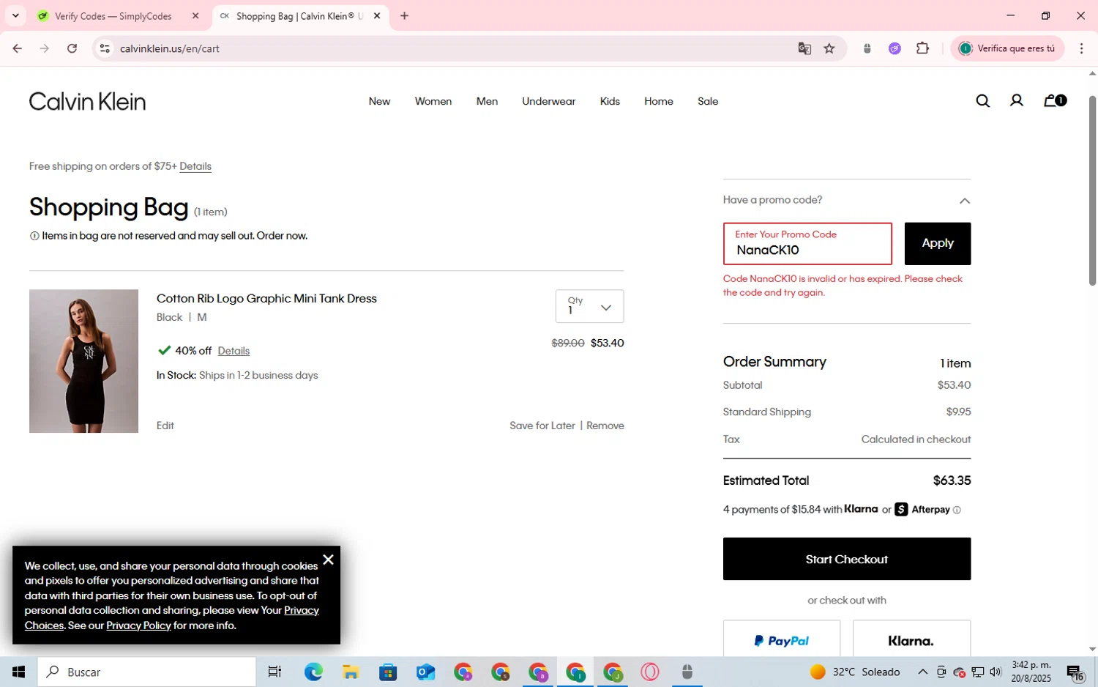Screen dimensions: 1098x687
Task: Close the Shopping Bag Calvin Klein tab
Action: pos(377,15)
